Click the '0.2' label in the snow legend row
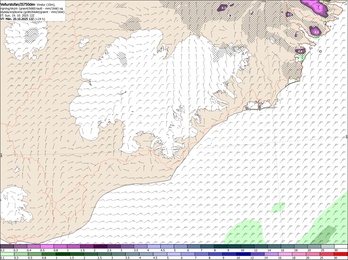348x260 pixels. (2, 250)
